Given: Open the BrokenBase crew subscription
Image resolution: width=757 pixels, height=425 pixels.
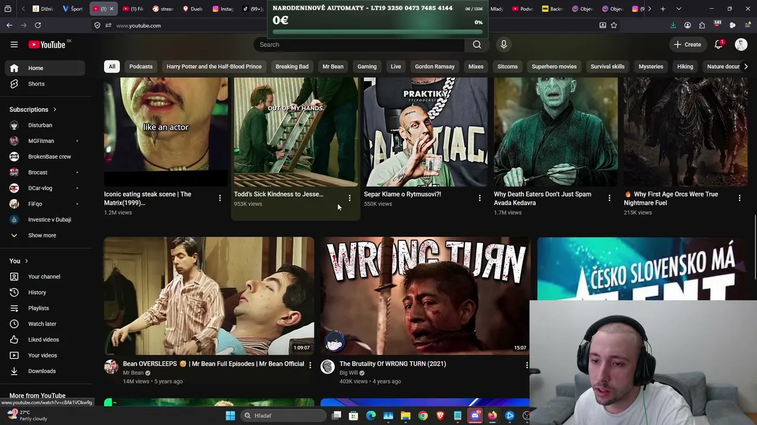Looking at the screenshot, I should pyautogui.click(x=45, y=157).
